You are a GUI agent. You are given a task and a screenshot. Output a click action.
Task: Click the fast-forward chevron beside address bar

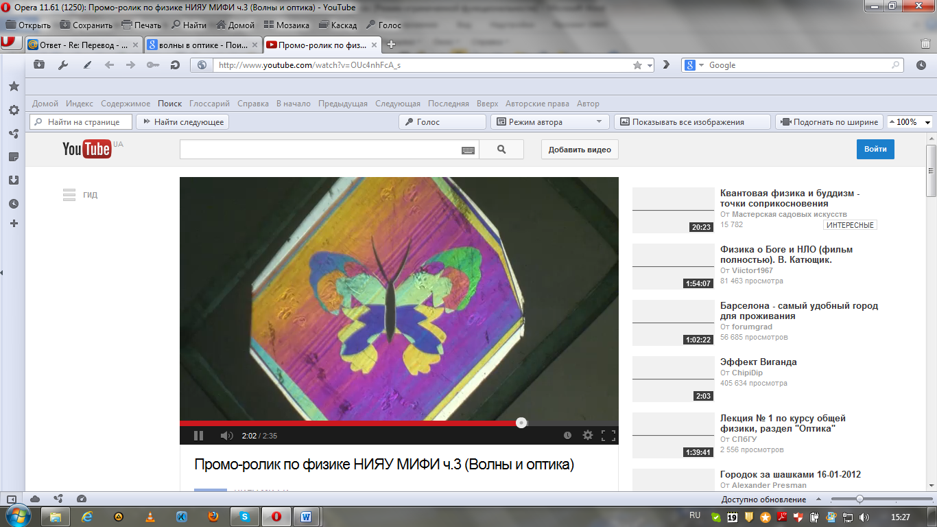click(x=666, y=65)
